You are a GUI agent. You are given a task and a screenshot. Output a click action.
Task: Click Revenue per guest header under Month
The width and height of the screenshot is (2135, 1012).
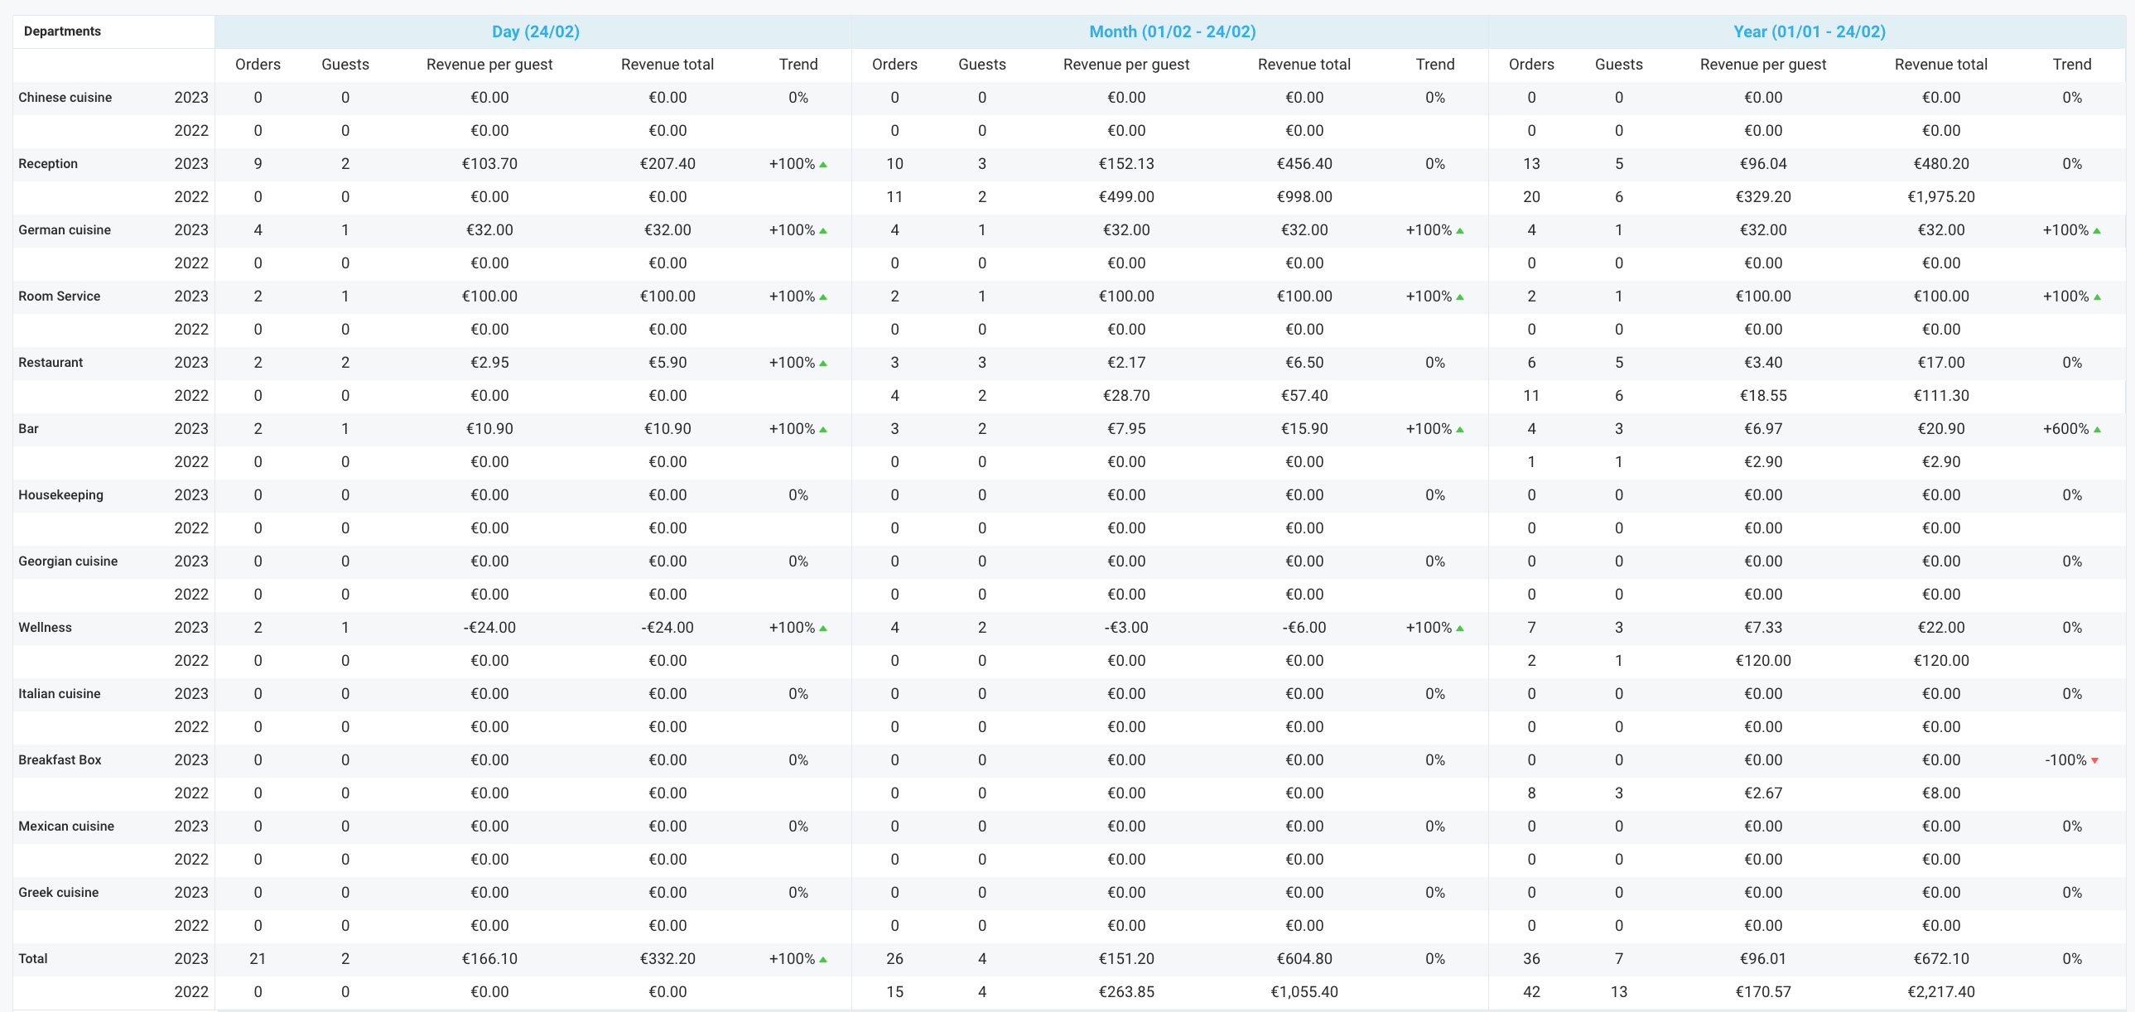point(1125,65)
